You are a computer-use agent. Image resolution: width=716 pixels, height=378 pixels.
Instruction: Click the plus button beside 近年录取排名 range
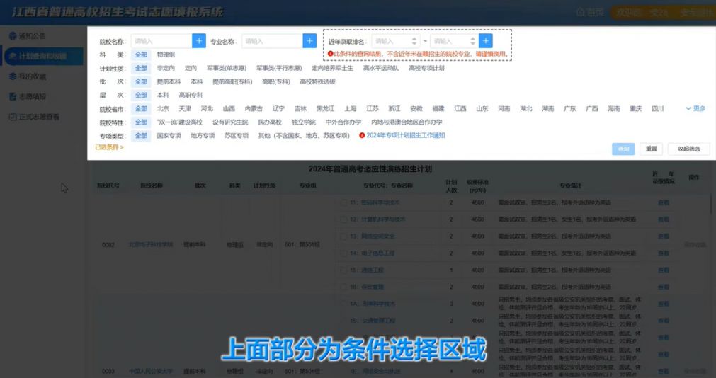point(485,41)
